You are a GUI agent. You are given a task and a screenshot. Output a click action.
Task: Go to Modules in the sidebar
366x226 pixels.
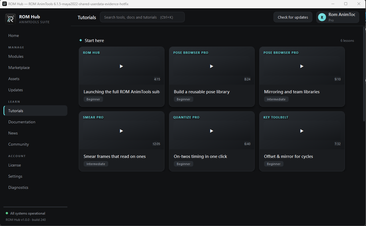(35, 56)
